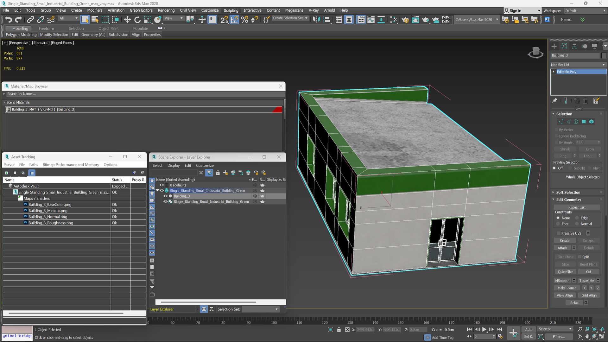Image resolution: width=608 pixels, height=342 pixels.
Task: Open the Mirror tool
Action: [x=316, y=20]
